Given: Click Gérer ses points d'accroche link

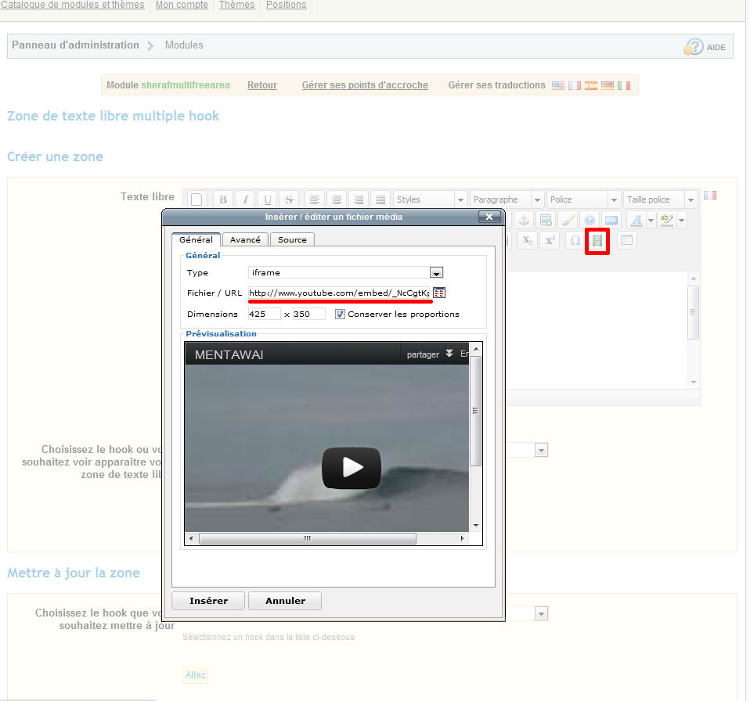Looking at the screenshot, I should (x=365, y=85).
